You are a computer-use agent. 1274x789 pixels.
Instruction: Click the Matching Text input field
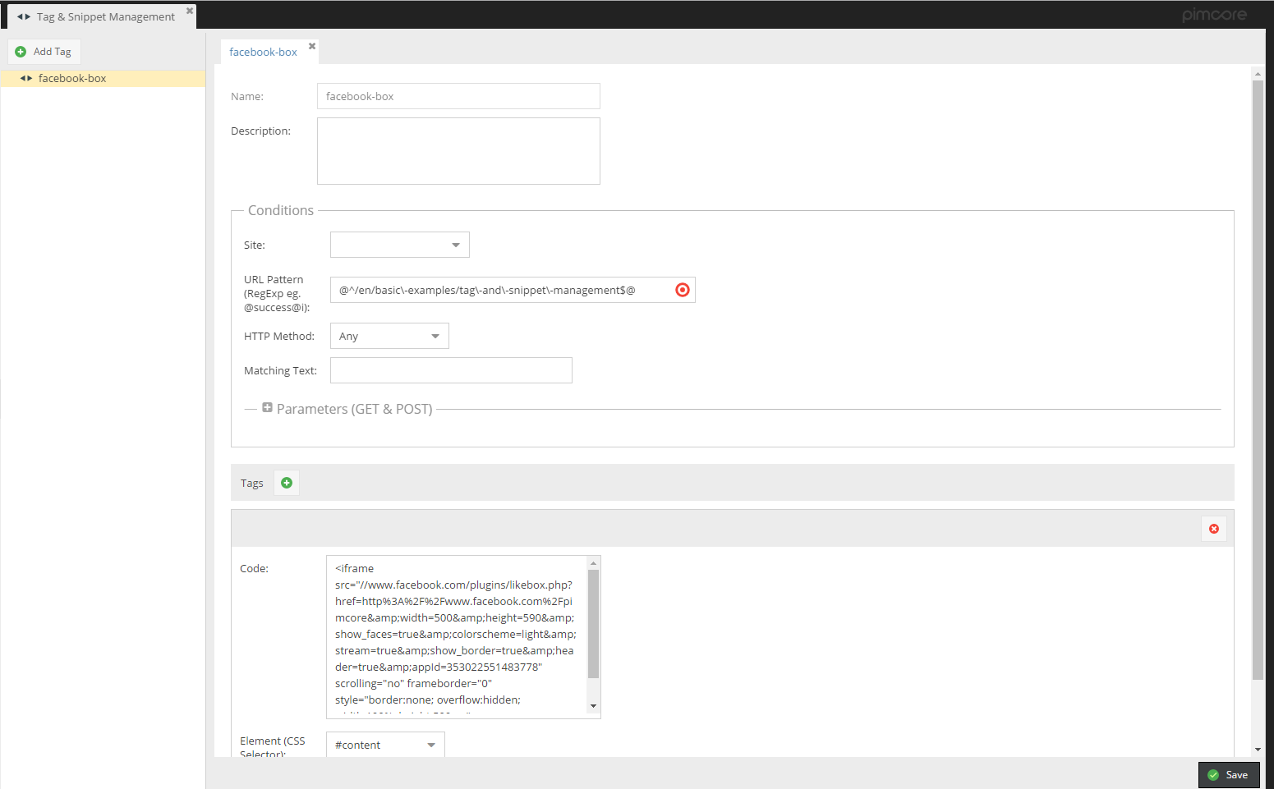tap(450, 370)
